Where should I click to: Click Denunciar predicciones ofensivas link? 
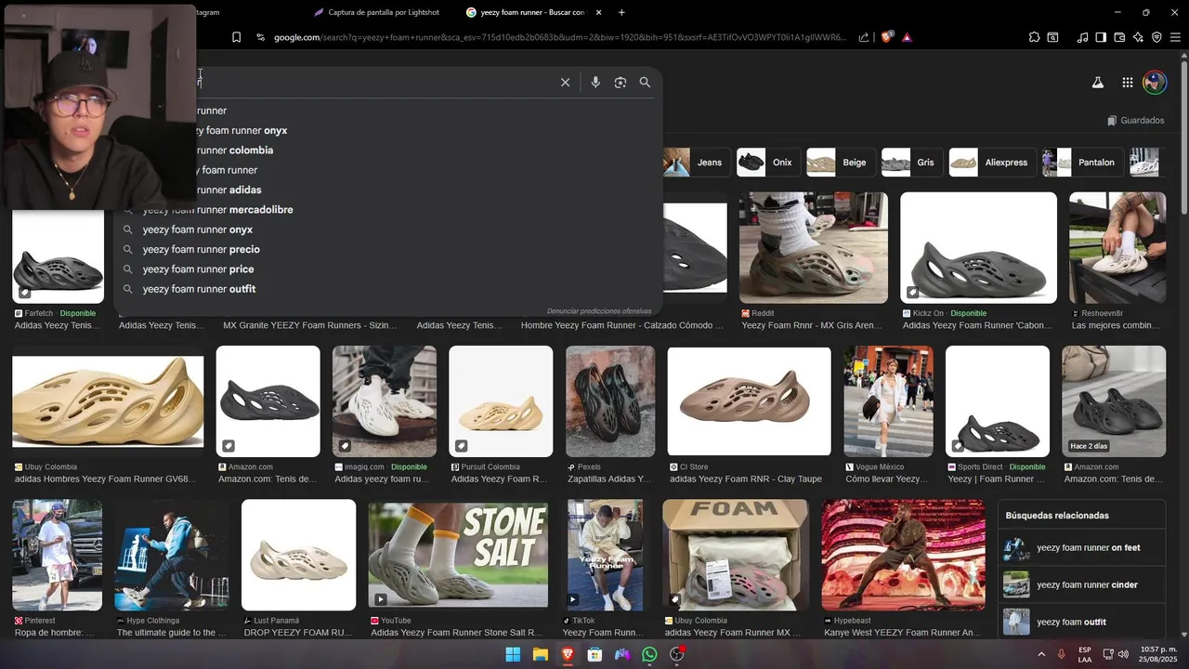tap(599, 311)
